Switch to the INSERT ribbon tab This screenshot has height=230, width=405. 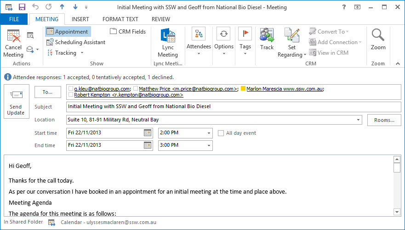pyautogui.click(x=80, y=19)
